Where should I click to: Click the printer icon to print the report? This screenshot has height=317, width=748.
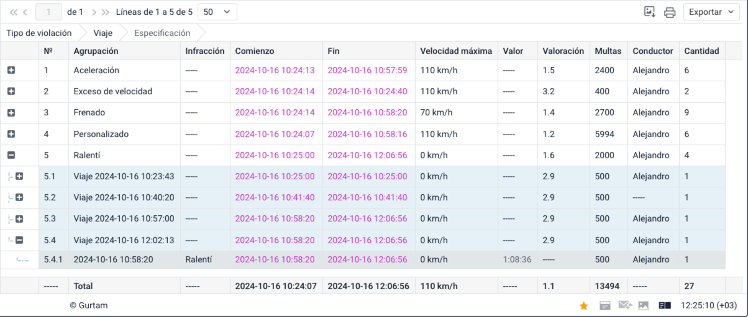coord(669,12)
